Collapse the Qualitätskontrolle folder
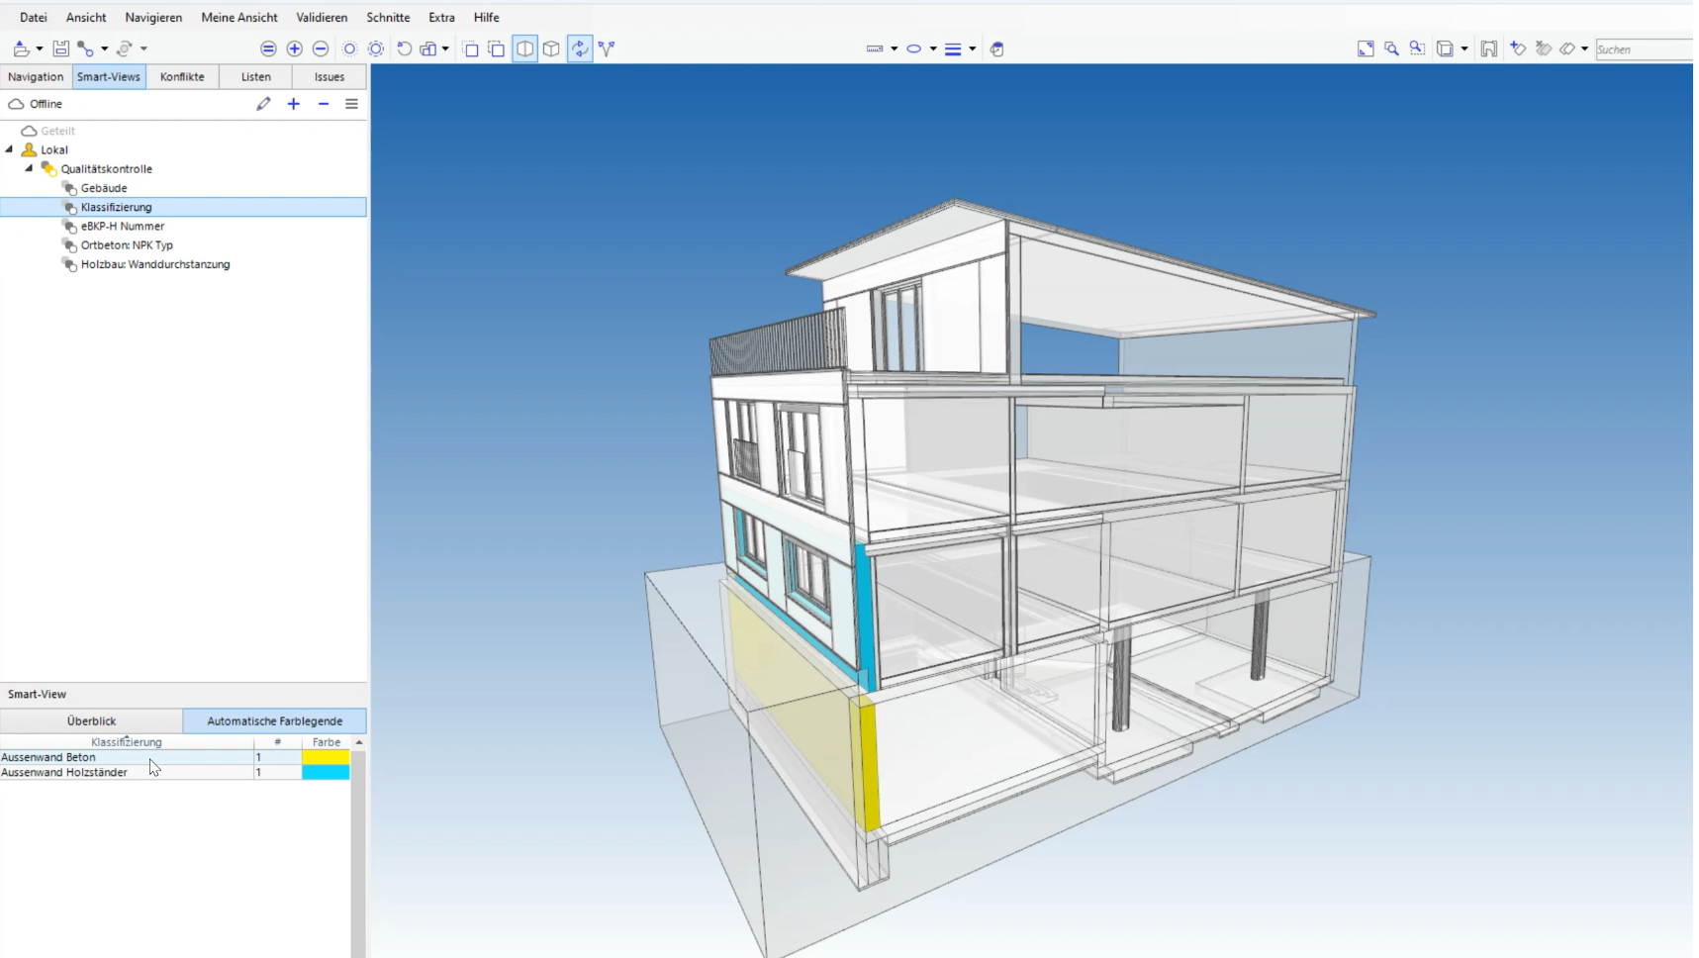 (x=29, y=168)
